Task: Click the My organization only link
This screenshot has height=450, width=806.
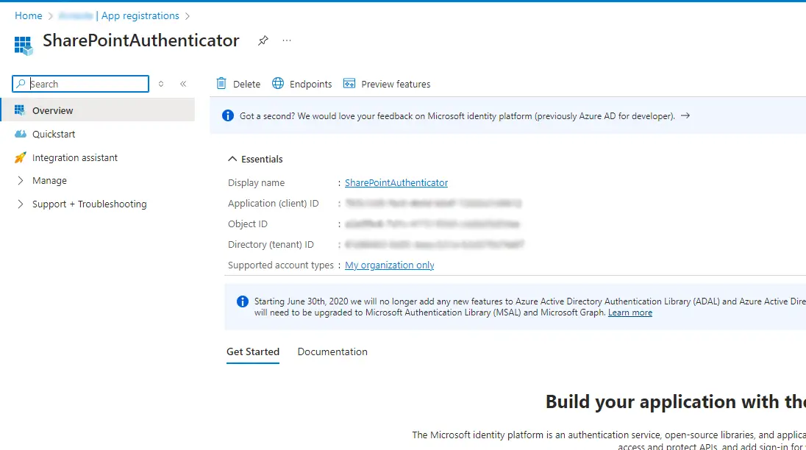Action: coord(389,265)
